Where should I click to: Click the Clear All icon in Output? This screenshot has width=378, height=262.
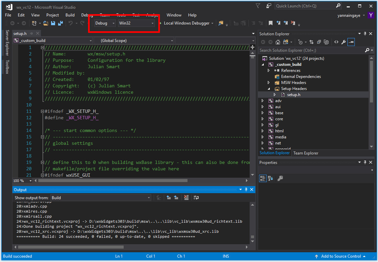coord(186,198)
